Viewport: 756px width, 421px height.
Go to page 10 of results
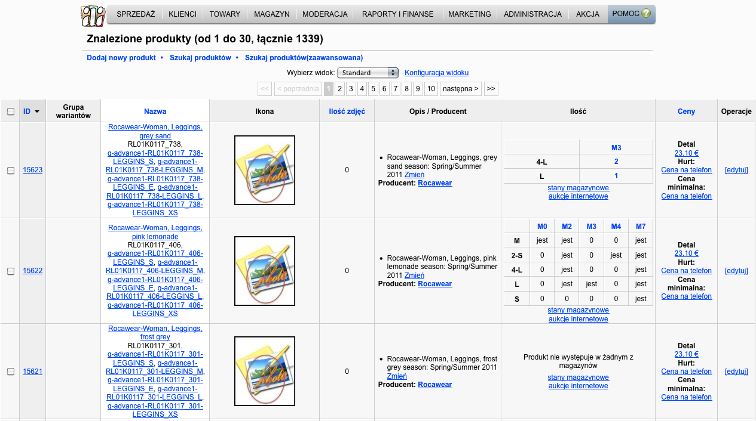(x=431, y=89)
